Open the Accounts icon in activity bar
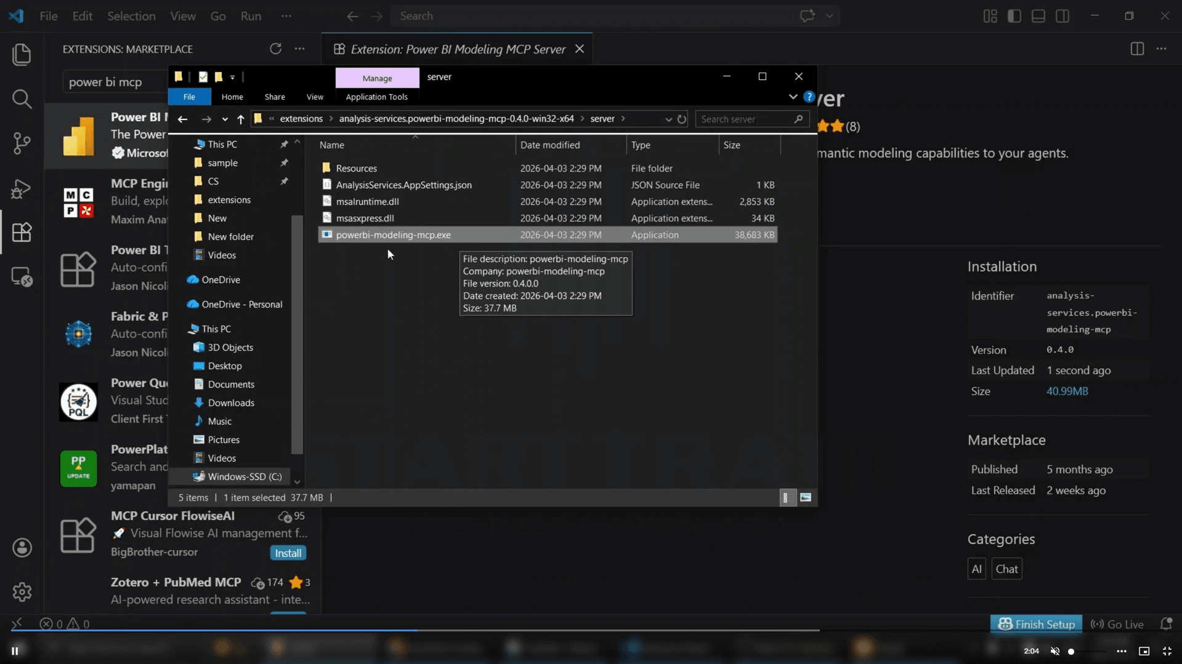This screenshot has width=1182, height=664. (x=22, y=547)
